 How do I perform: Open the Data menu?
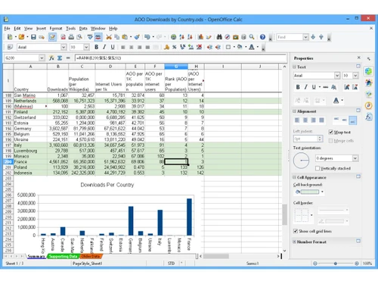pyautogui.click(x=83, y=29)
